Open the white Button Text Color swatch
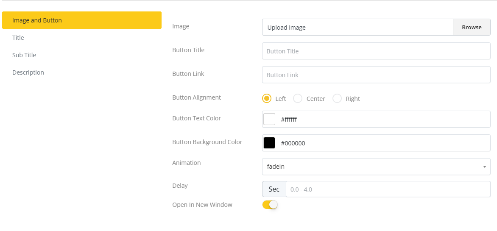Image resolution: width=497 pixels, height=231 pixels. pyautogui.click(x=269, y=119)
